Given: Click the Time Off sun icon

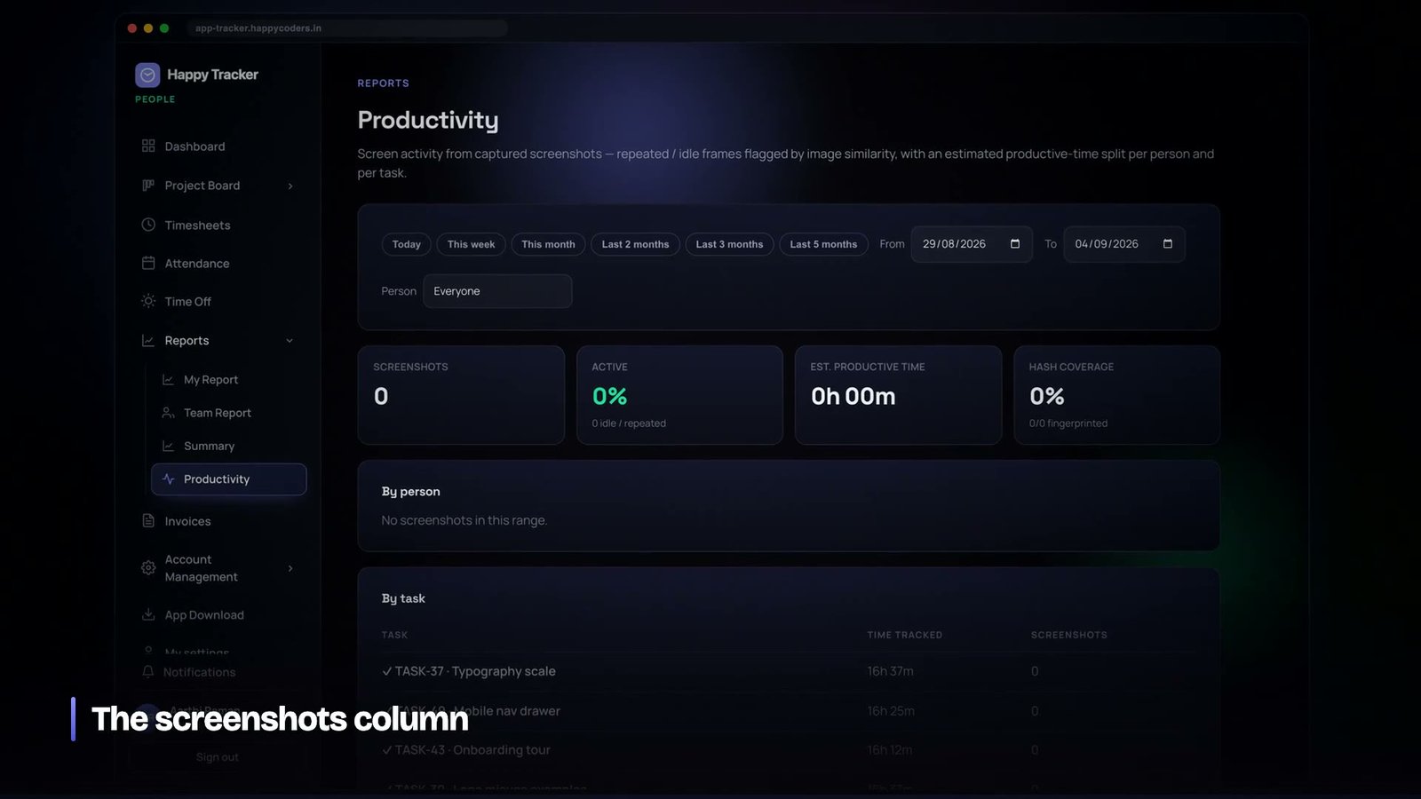Looking at the screenshot, I should (x=148, y=301).
